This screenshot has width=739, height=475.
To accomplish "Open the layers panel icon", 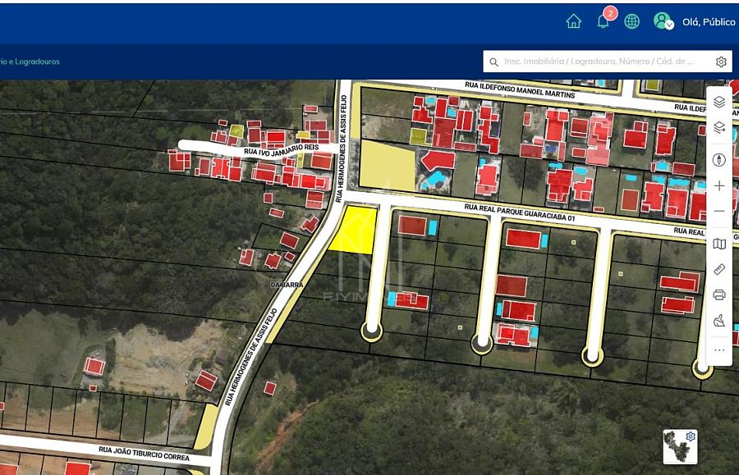I will [718, 102].
